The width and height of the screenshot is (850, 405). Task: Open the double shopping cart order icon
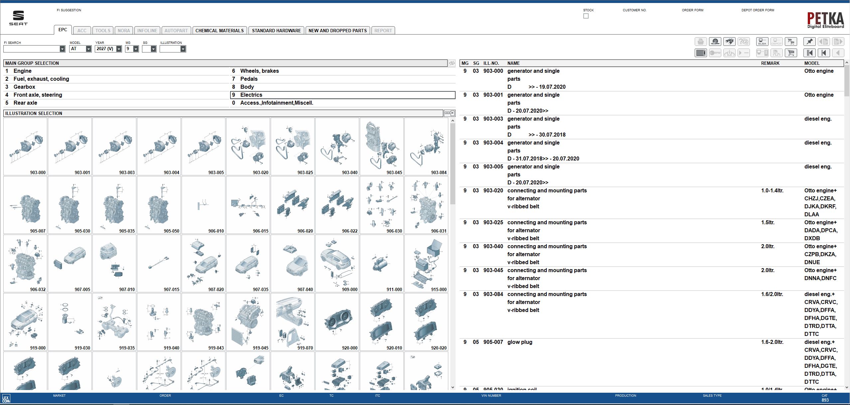click(x=791, y=42)
